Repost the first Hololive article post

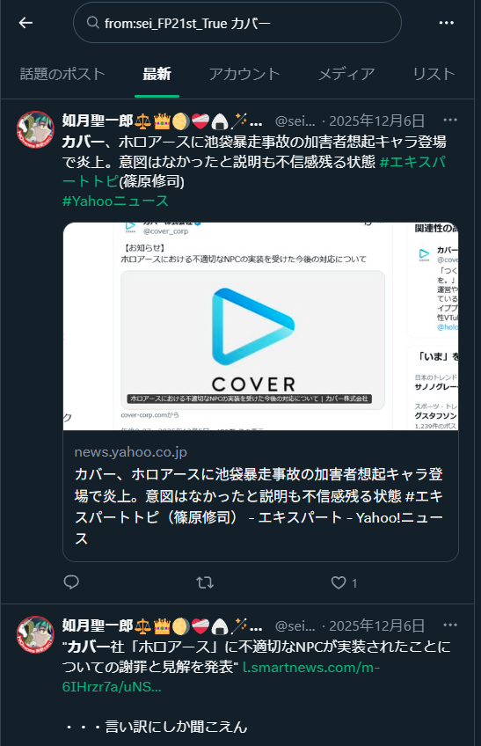pyautogui.click(x=205, y=582)
